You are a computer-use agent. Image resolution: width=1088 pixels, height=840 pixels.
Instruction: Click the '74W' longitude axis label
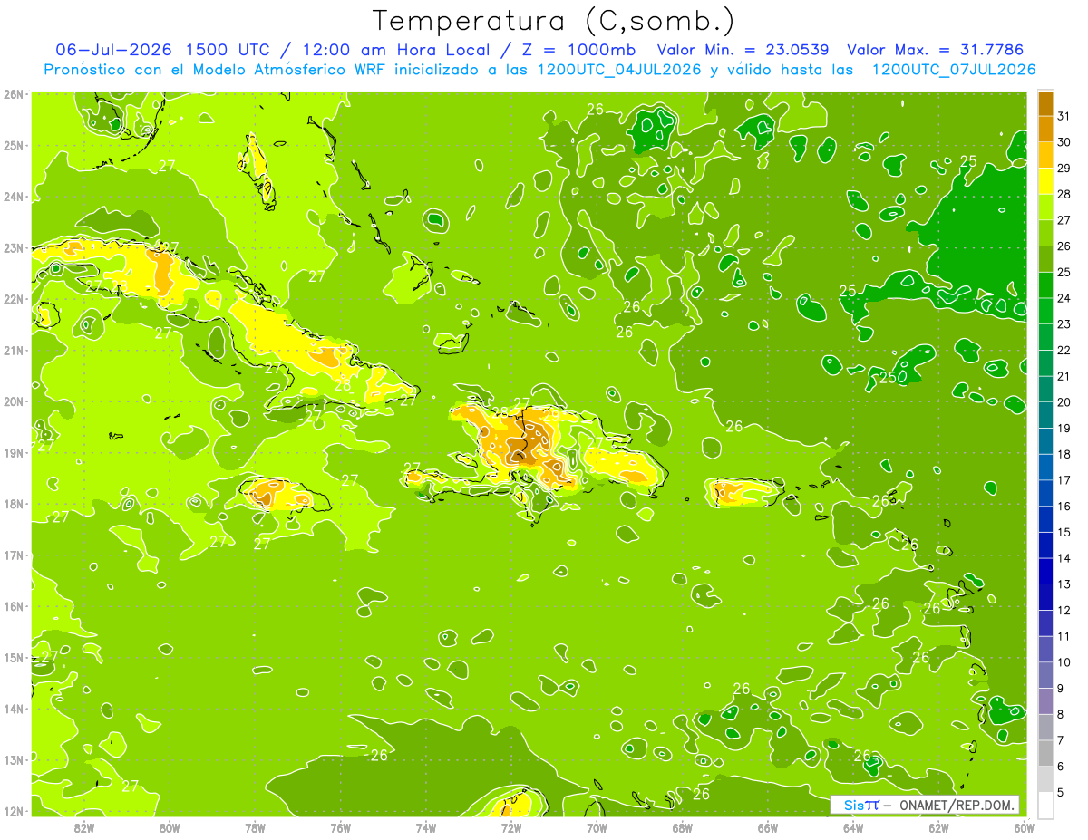pyautogui.click(x=426, y=826)
